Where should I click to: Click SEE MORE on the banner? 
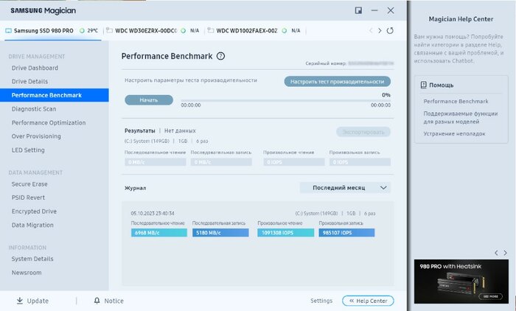491,296
